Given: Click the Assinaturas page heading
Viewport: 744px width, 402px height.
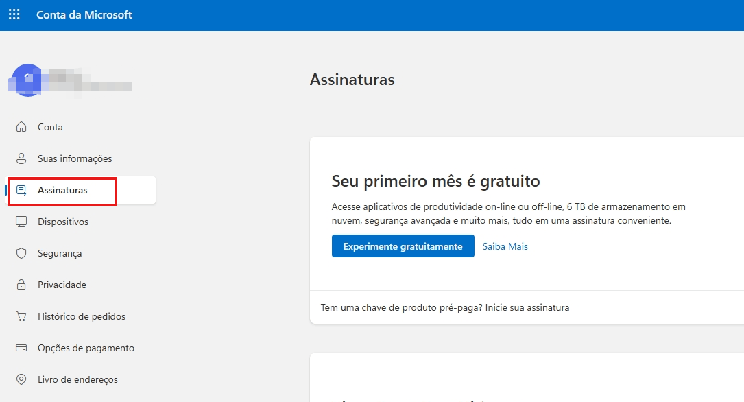Looking at the screenshot, I should tap(352, 80).
